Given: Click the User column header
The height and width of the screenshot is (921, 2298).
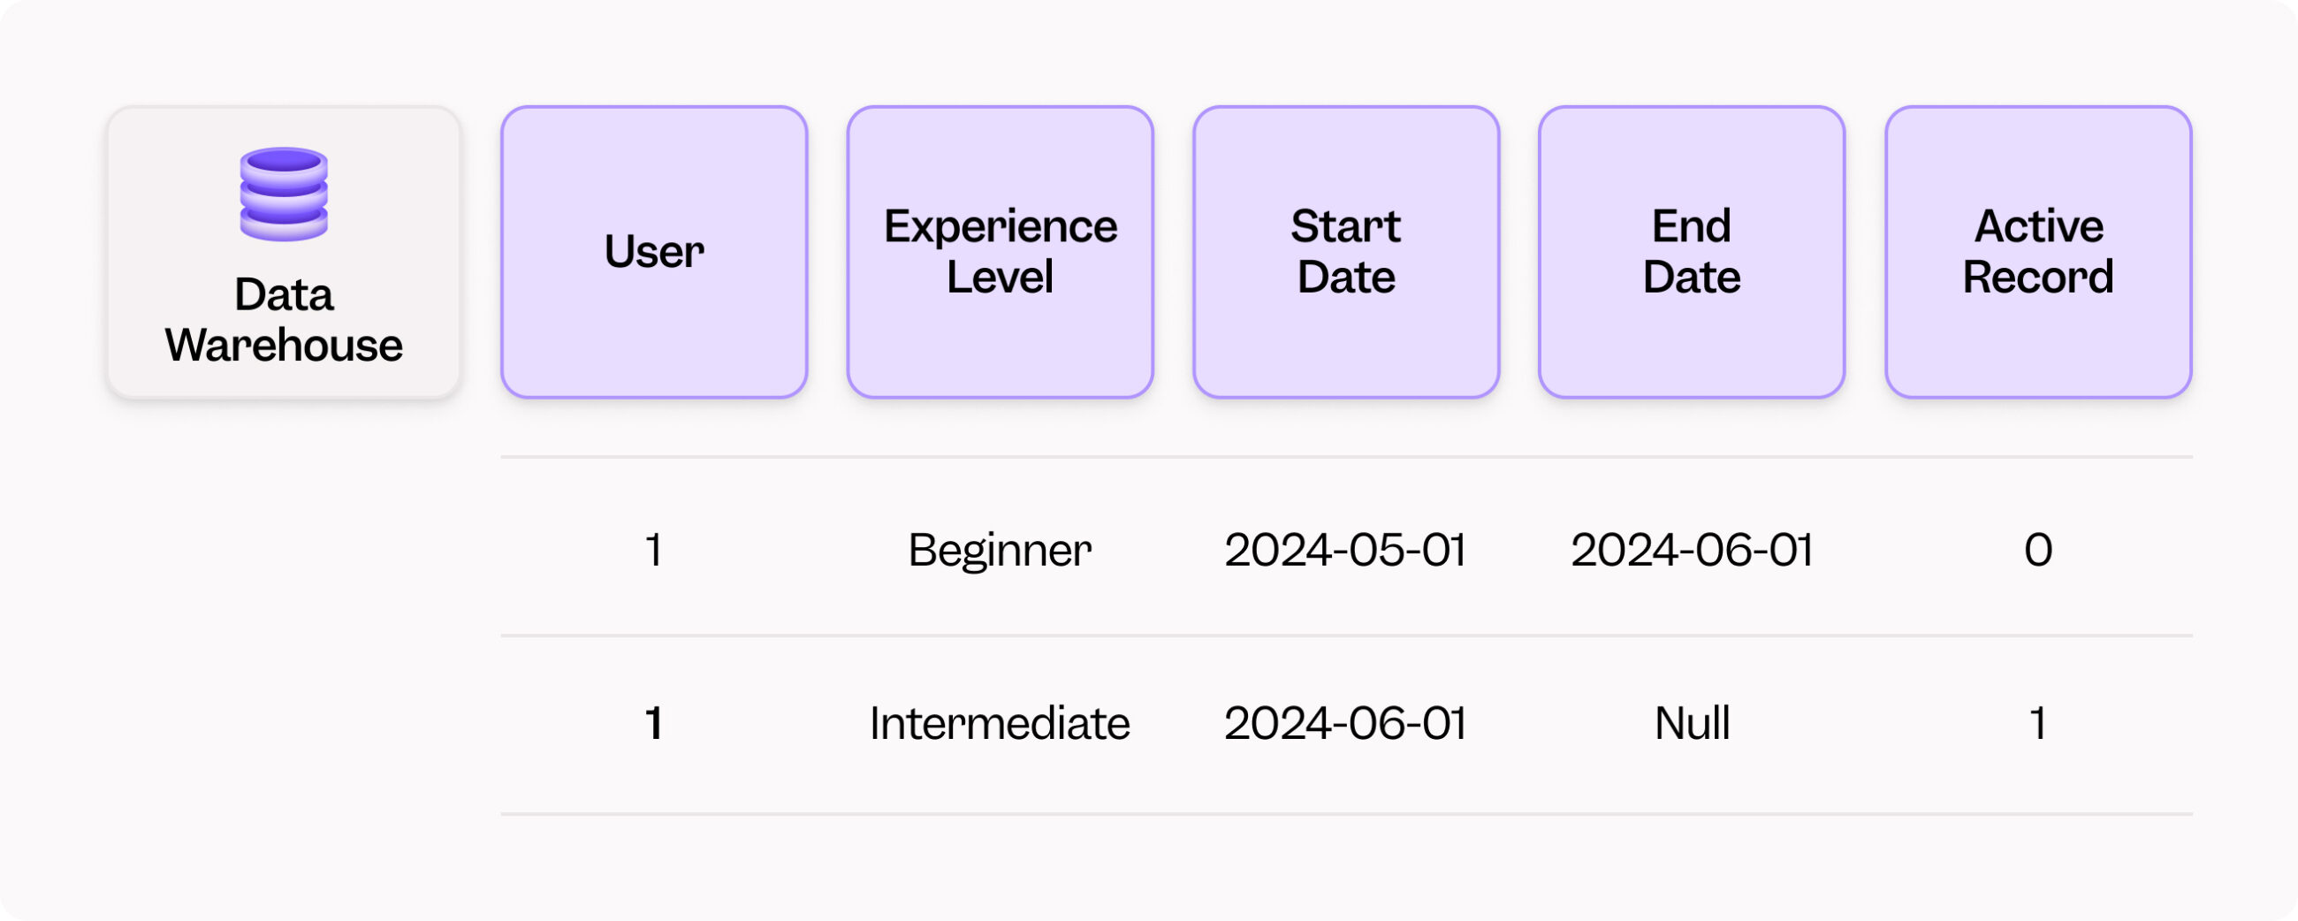Looking at the screenshot, I should tap(654, 253).
